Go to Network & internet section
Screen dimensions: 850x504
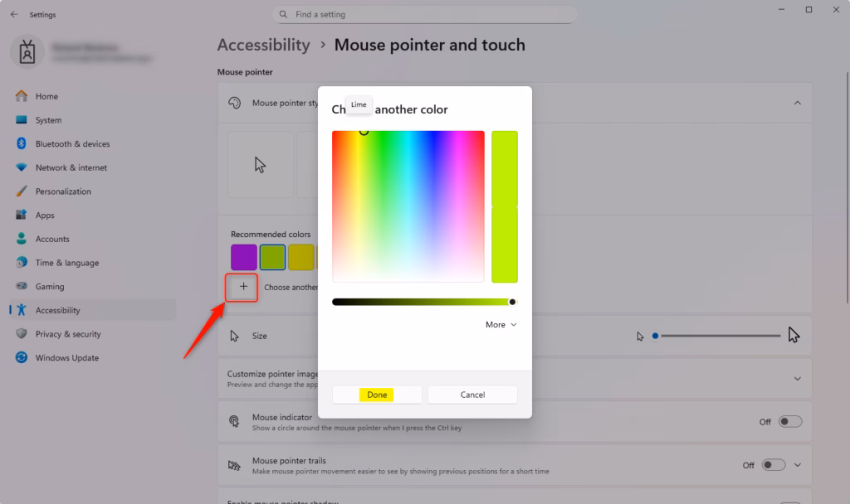click(x=71, y=167)
